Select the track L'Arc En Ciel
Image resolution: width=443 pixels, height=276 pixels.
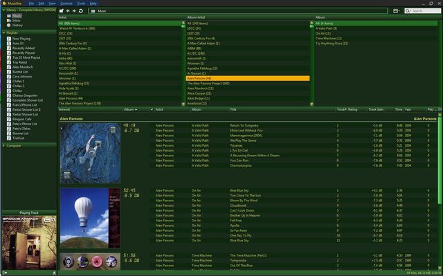pyautogui.click(x=239, y=150)
